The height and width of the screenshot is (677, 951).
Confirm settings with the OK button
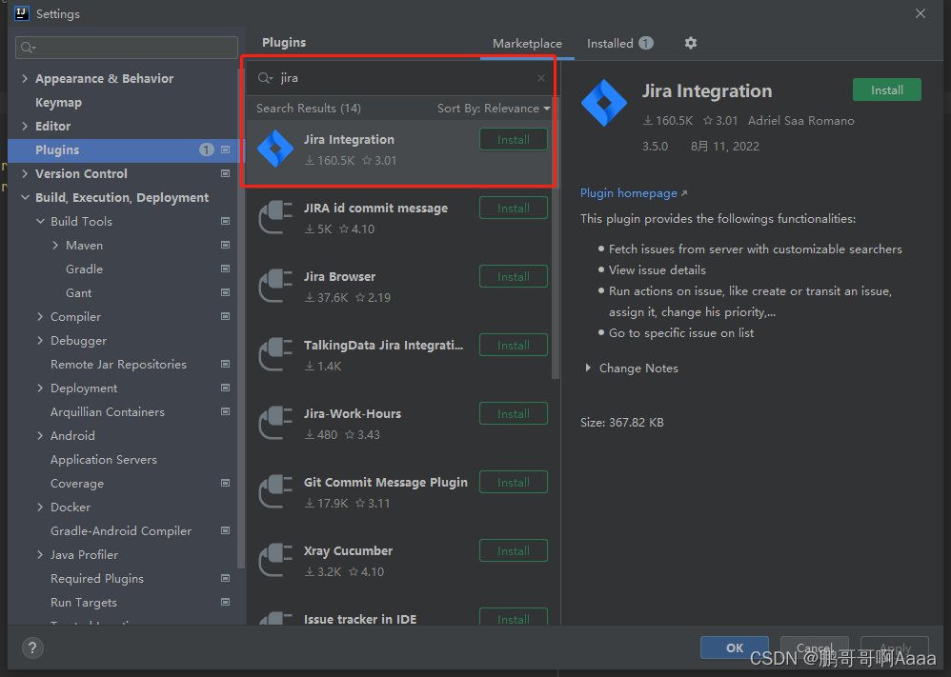coord(735,647)
